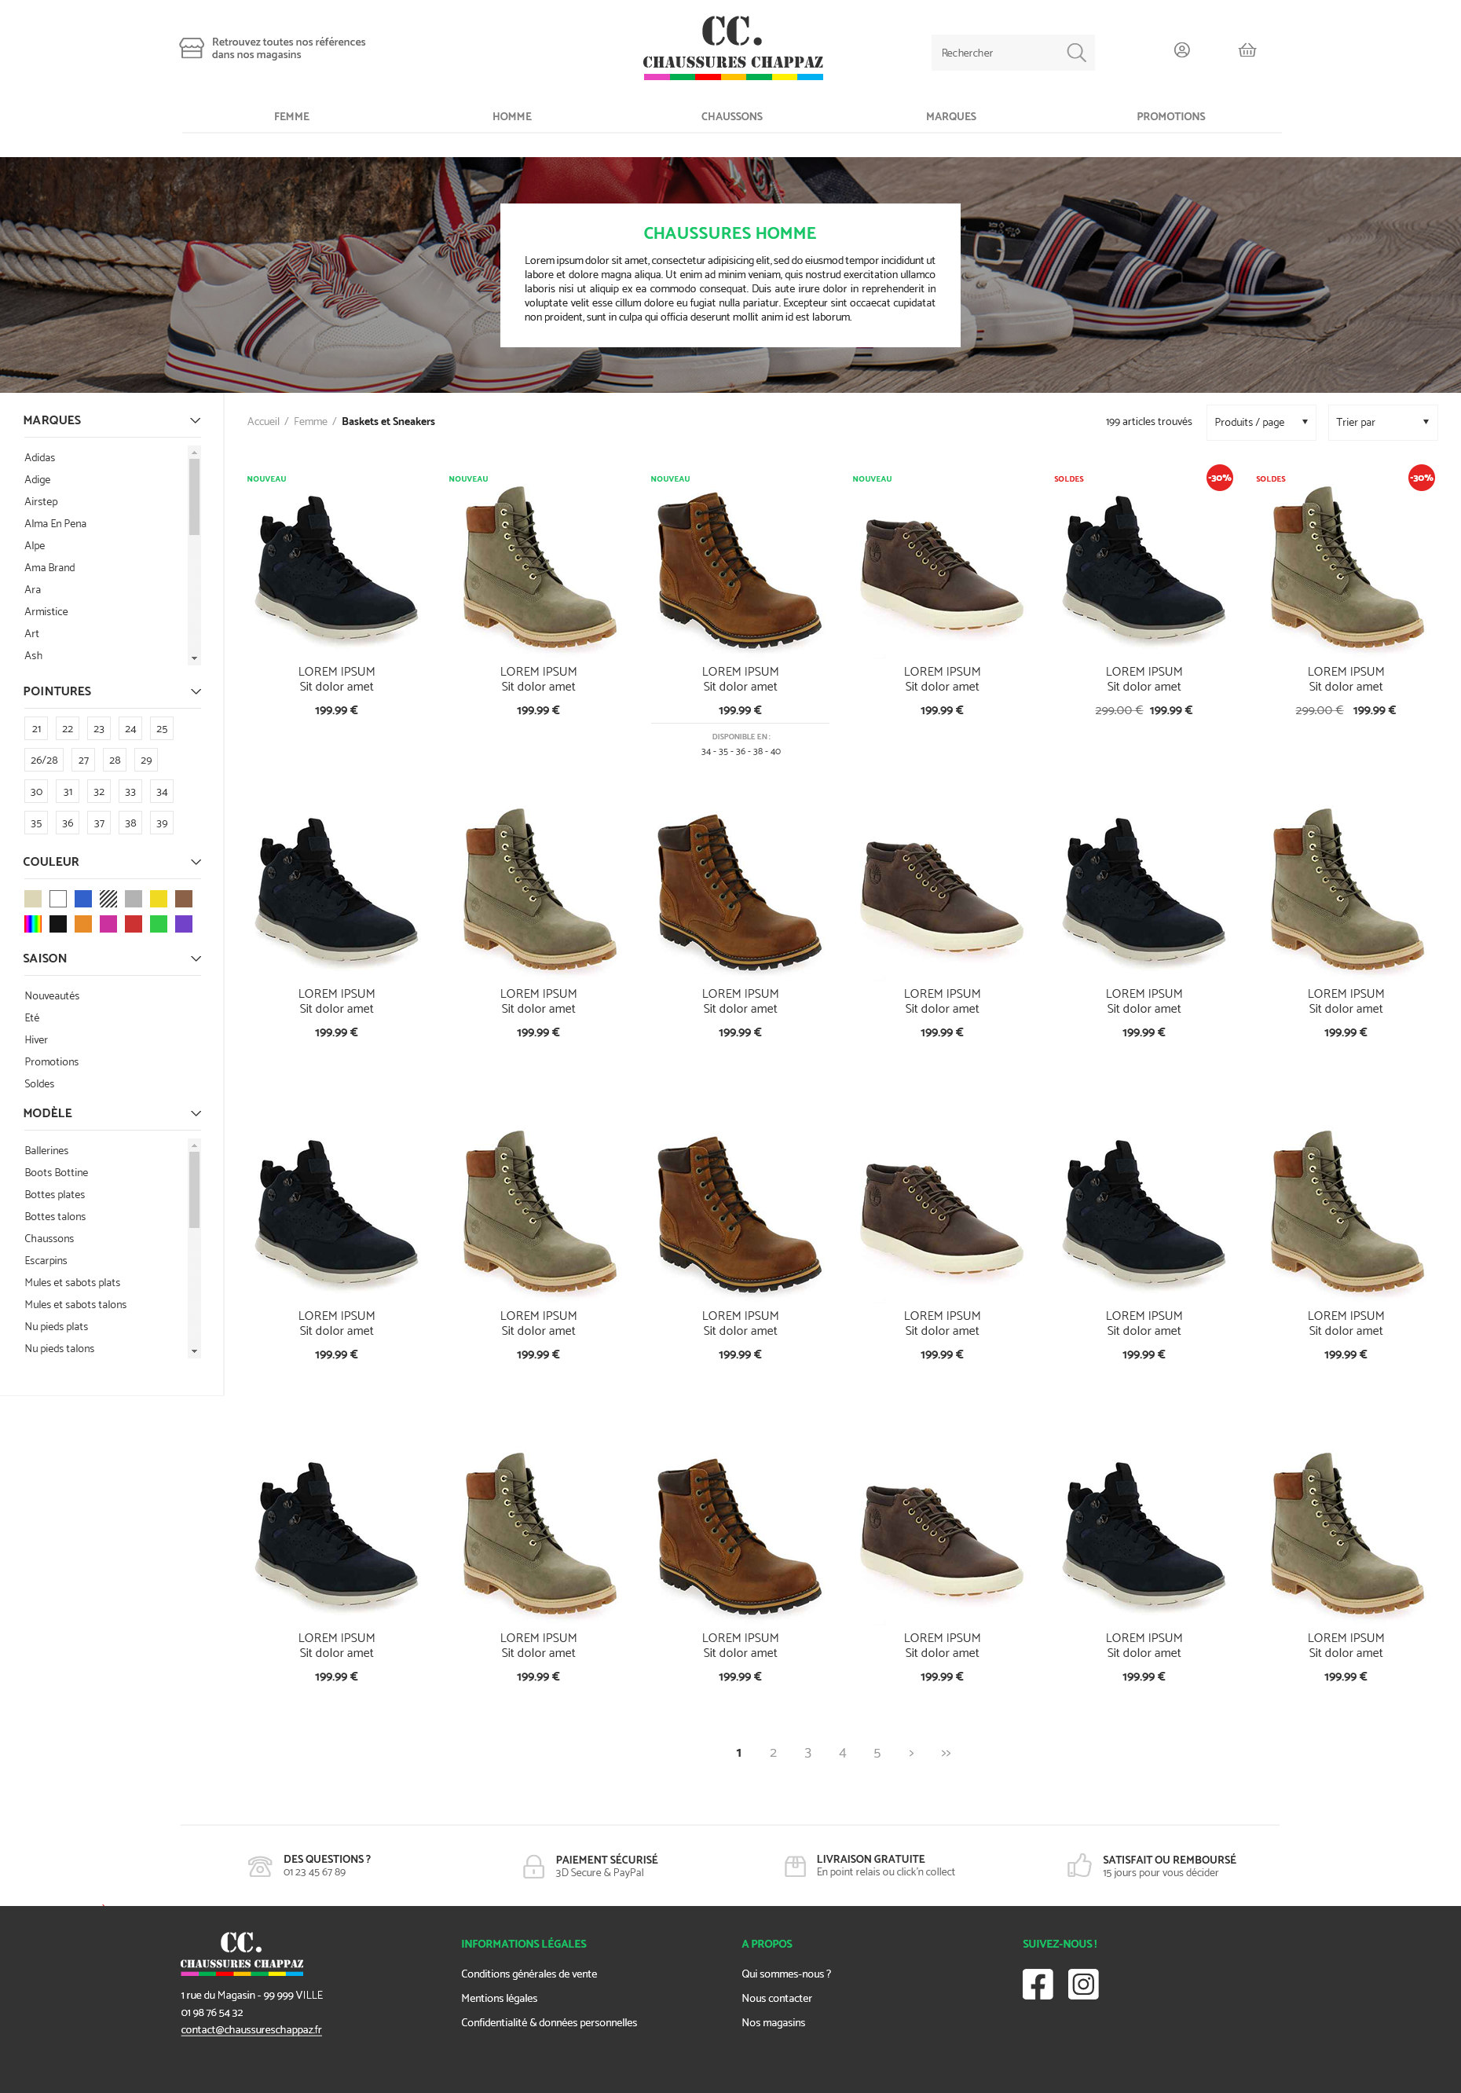Screen dimensions: 1461x2093
Task: Open the PROMOTIONS menu item
Action: click(1170, 117)
